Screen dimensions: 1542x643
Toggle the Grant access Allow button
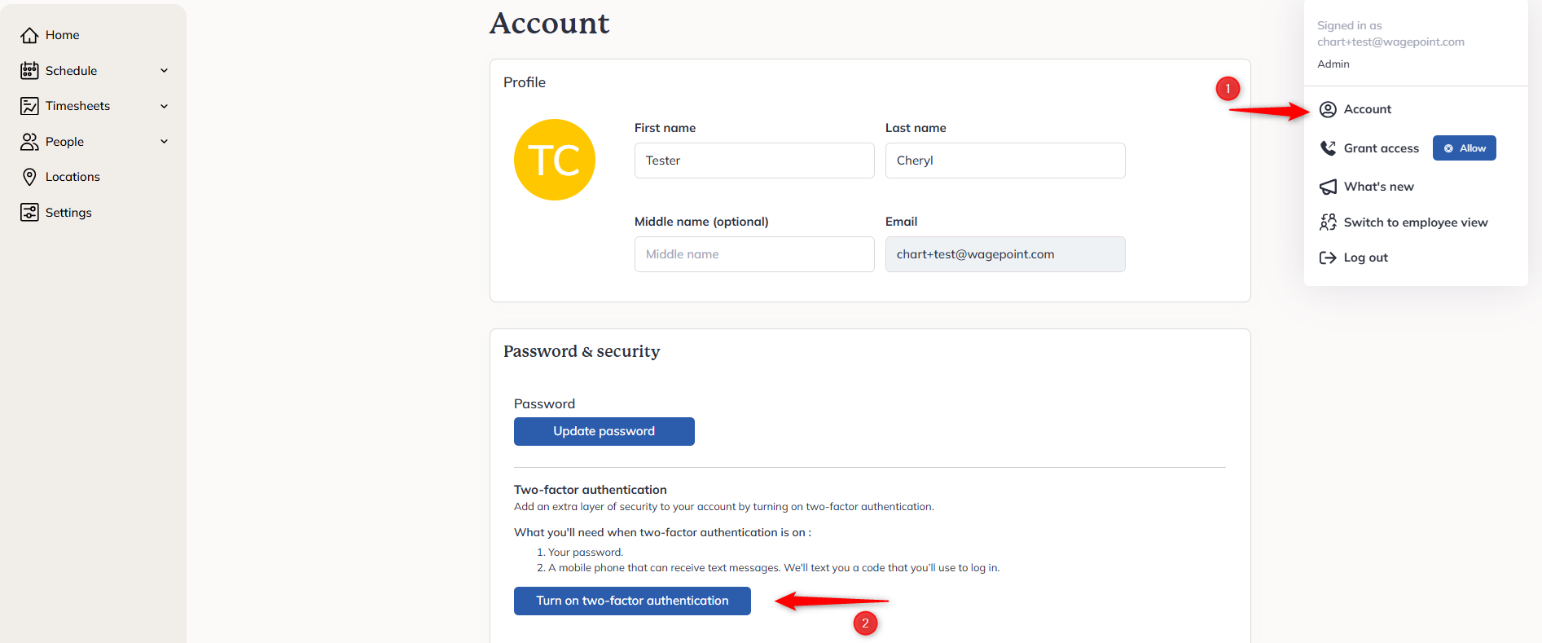tap(1464, 148)
